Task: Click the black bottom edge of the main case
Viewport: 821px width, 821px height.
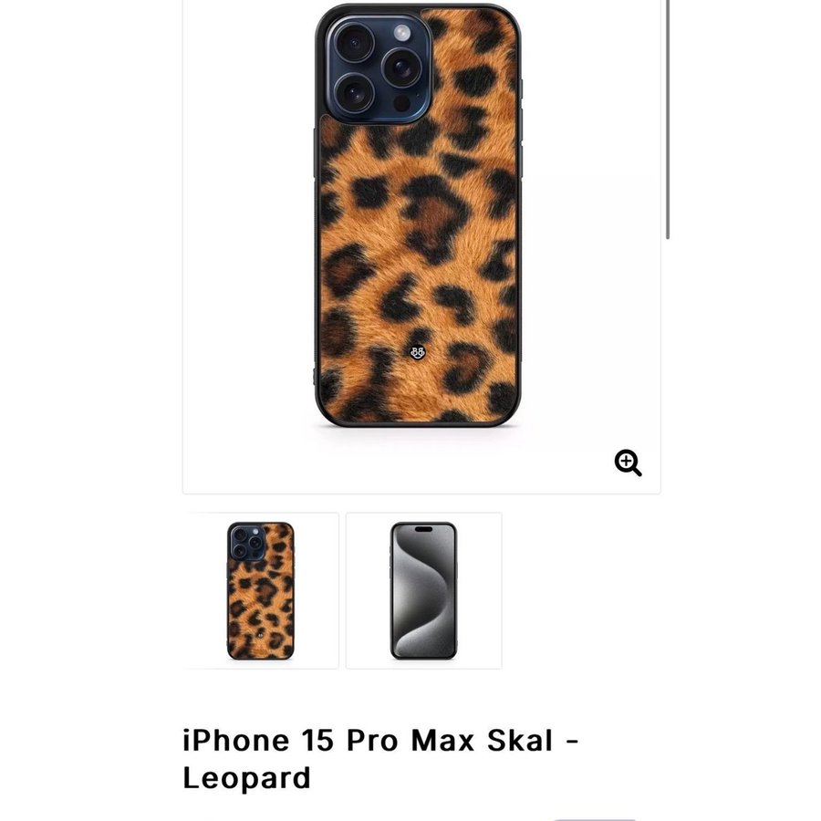Action: click(x=417, y=423)
